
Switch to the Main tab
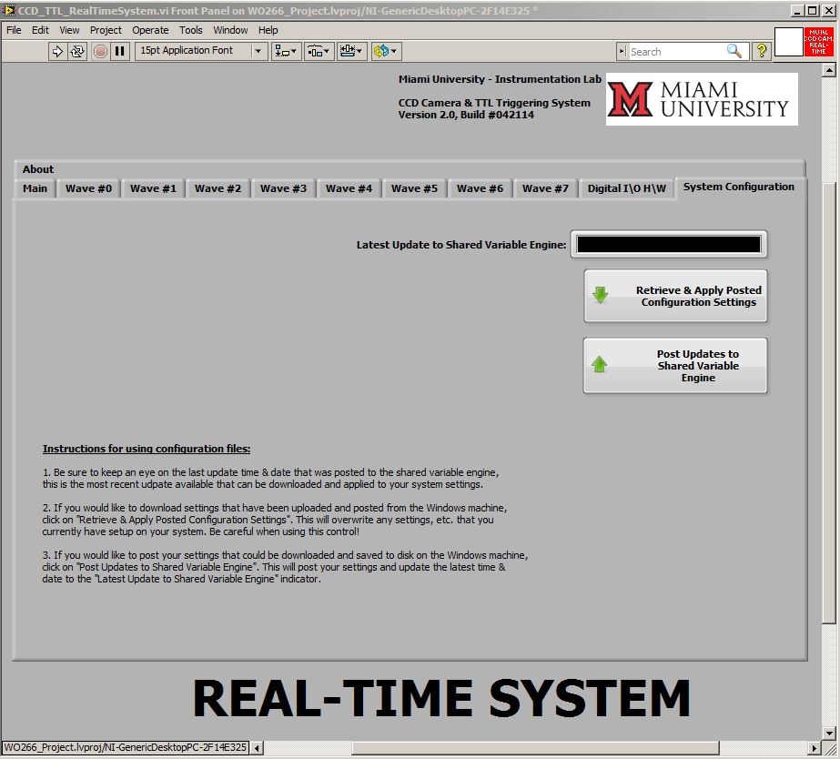tap(35, 188)
